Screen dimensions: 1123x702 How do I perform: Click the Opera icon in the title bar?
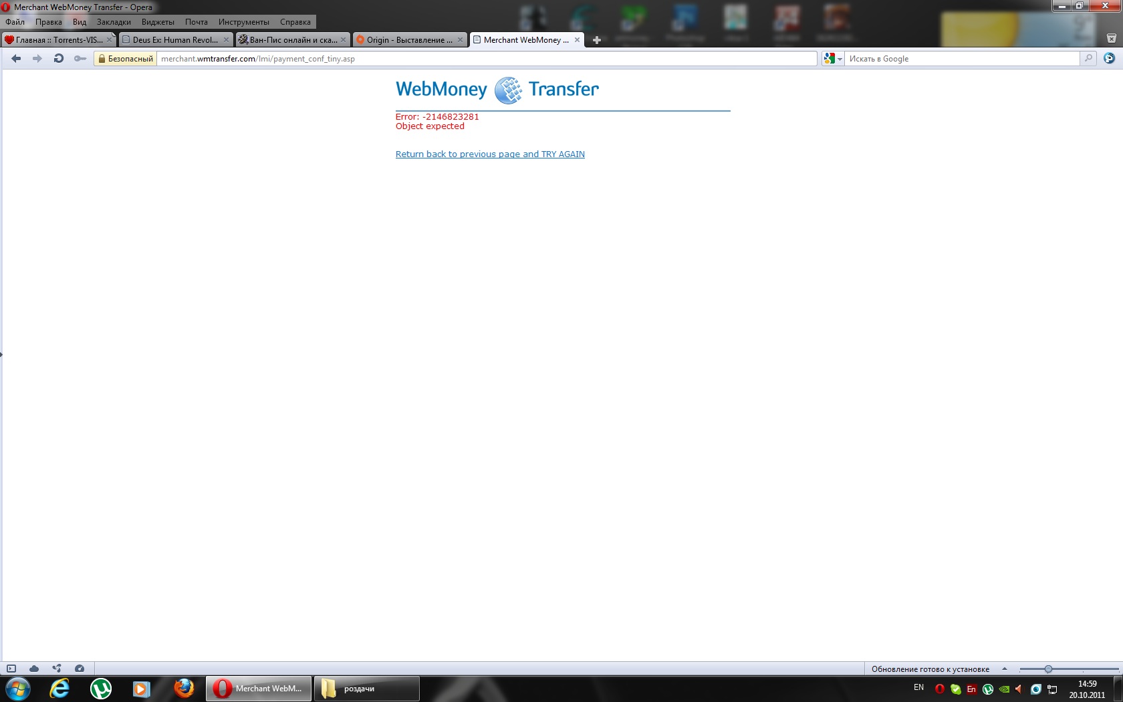[x=6, y=7]
